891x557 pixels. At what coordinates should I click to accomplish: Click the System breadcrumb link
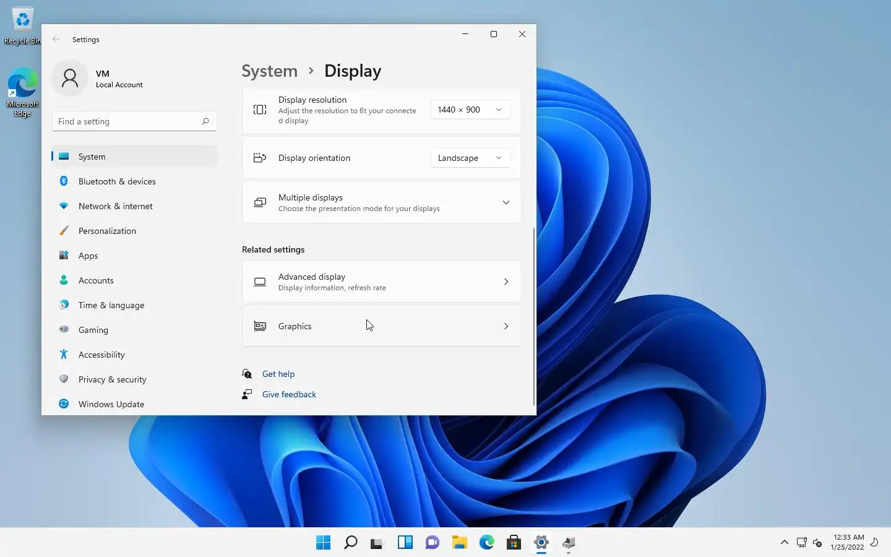(269, 71)
